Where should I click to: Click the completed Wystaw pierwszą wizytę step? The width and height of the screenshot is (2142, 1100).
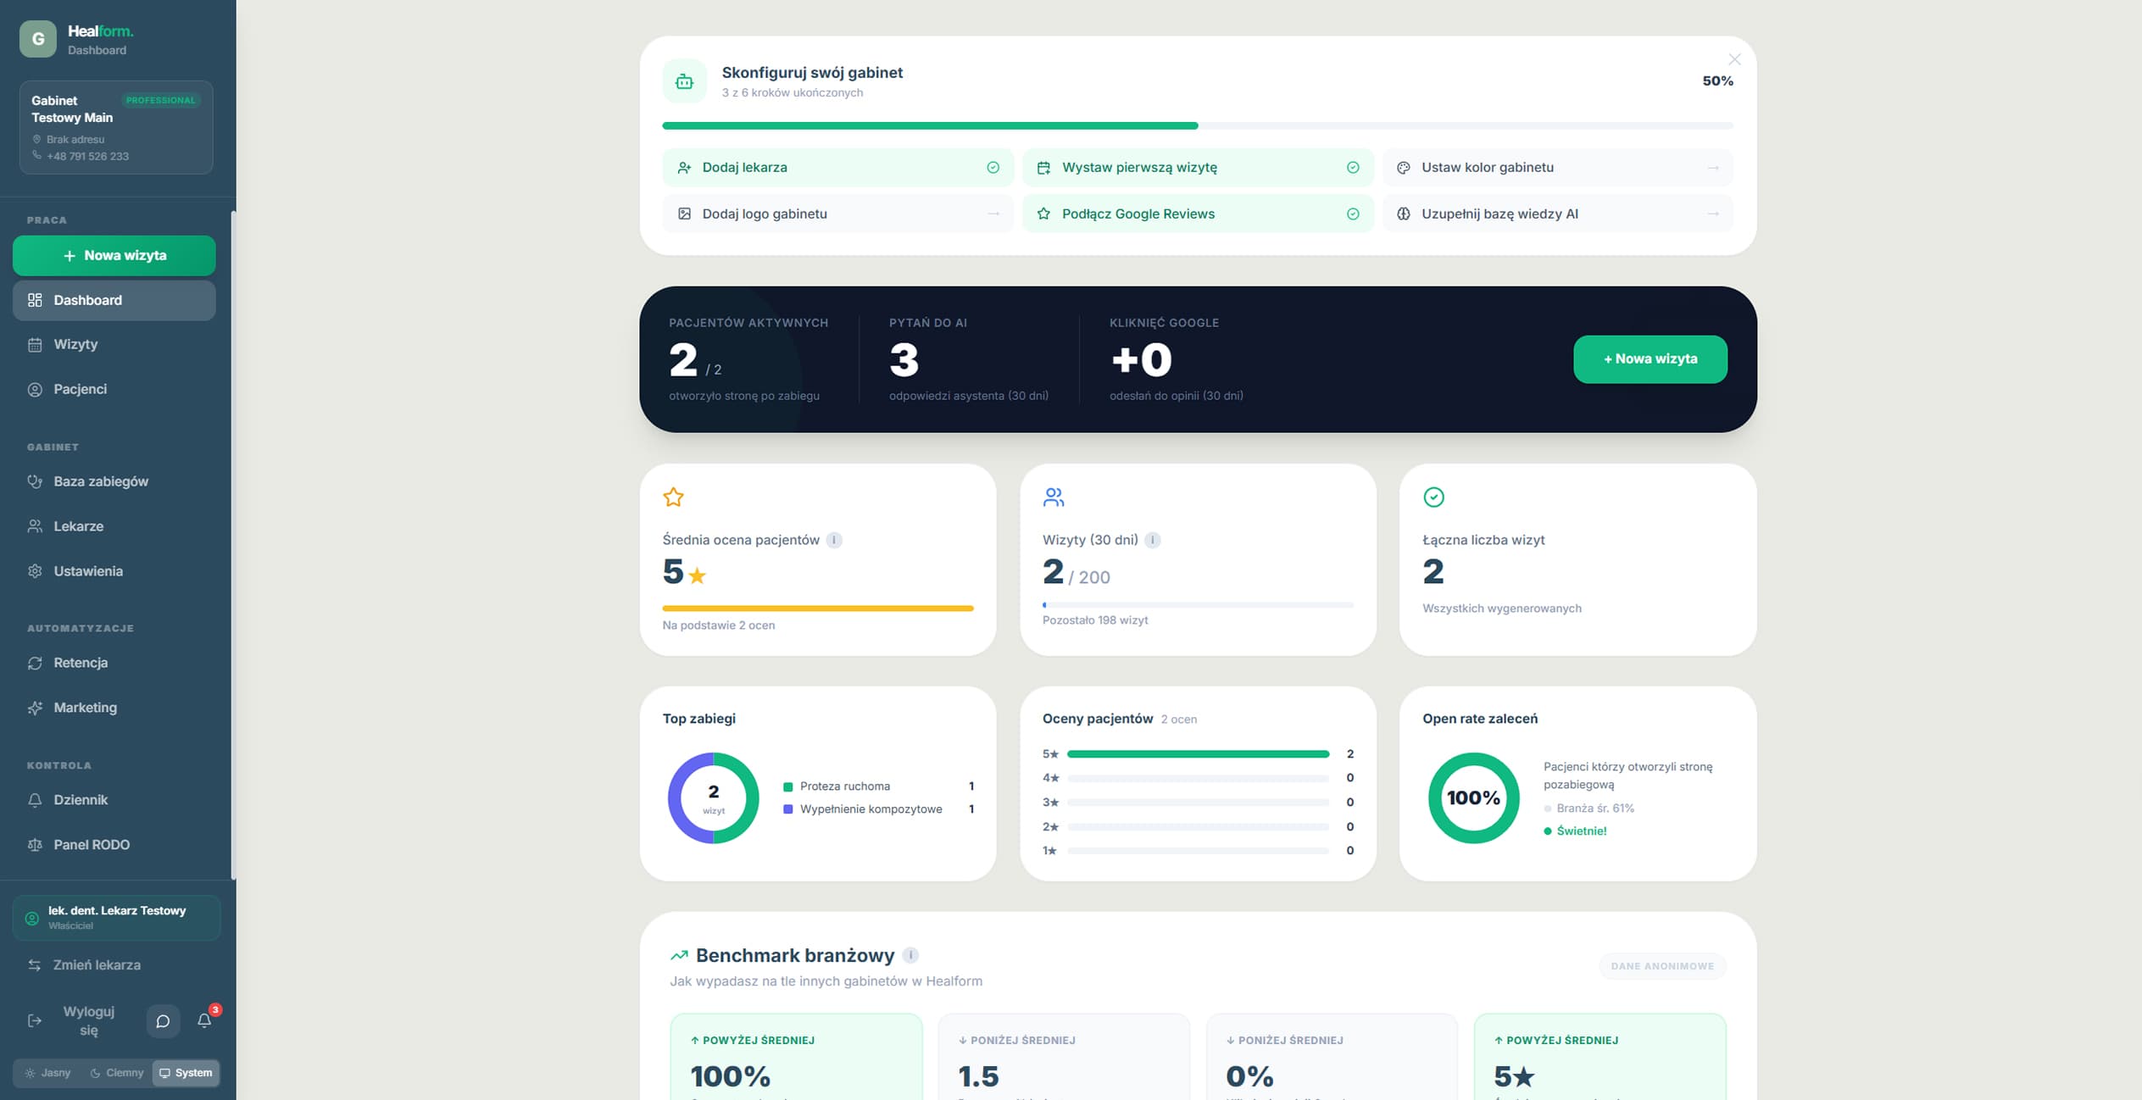pyautogui.click(x=1198, y=168)
